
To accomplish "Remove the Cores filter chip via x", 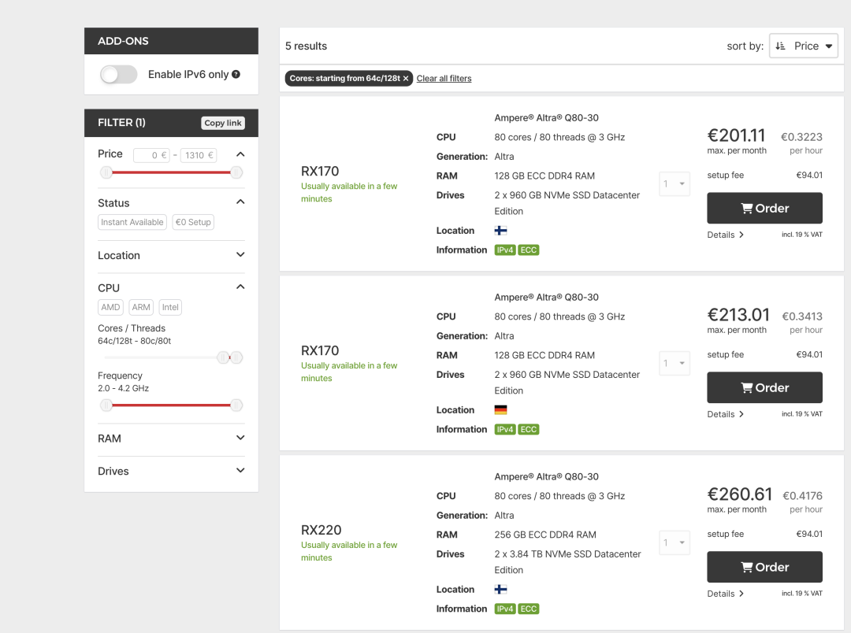I will pyautogui.click(x=406, y=79).
